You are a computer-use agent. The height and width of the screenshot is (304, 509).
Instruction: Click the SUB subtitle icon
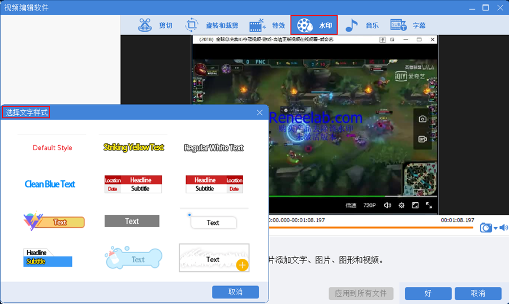tap(398, 25)
